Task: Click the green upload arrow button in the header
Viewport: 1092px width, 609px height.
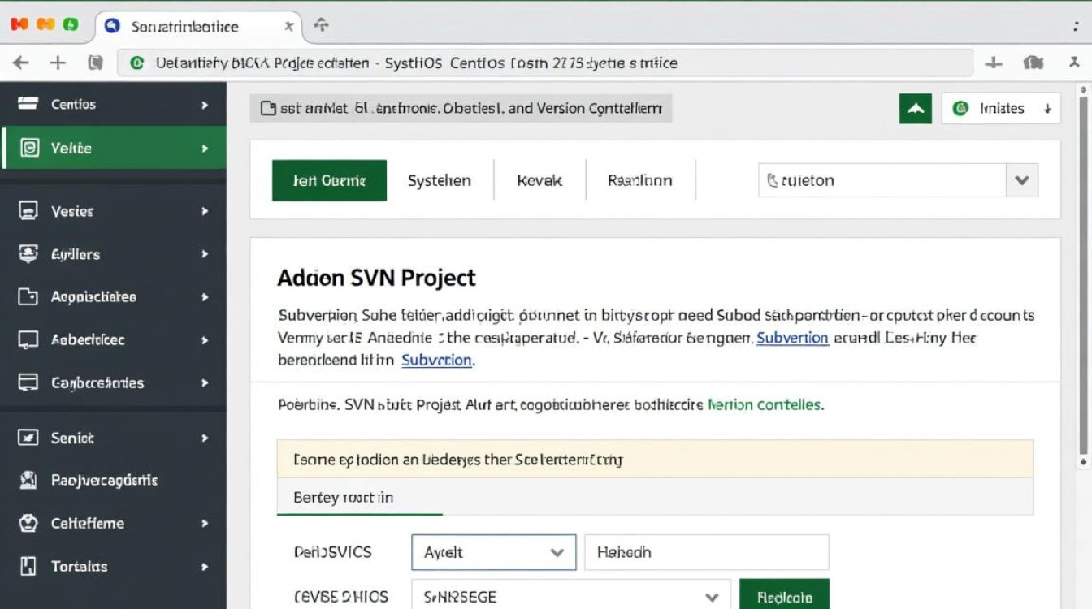Action: (915, 107)
